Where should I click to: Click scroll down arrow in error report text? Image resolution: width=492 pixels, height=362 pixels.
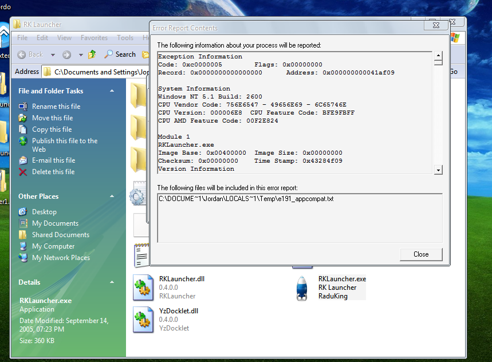[x=438, y=170]
